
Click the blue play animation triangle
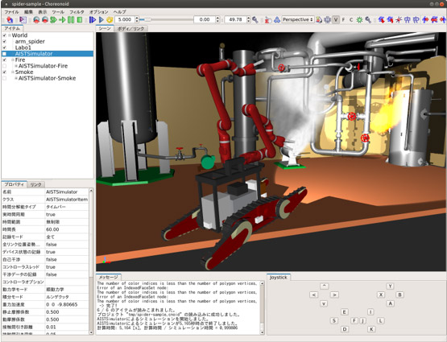coord(101,19)
